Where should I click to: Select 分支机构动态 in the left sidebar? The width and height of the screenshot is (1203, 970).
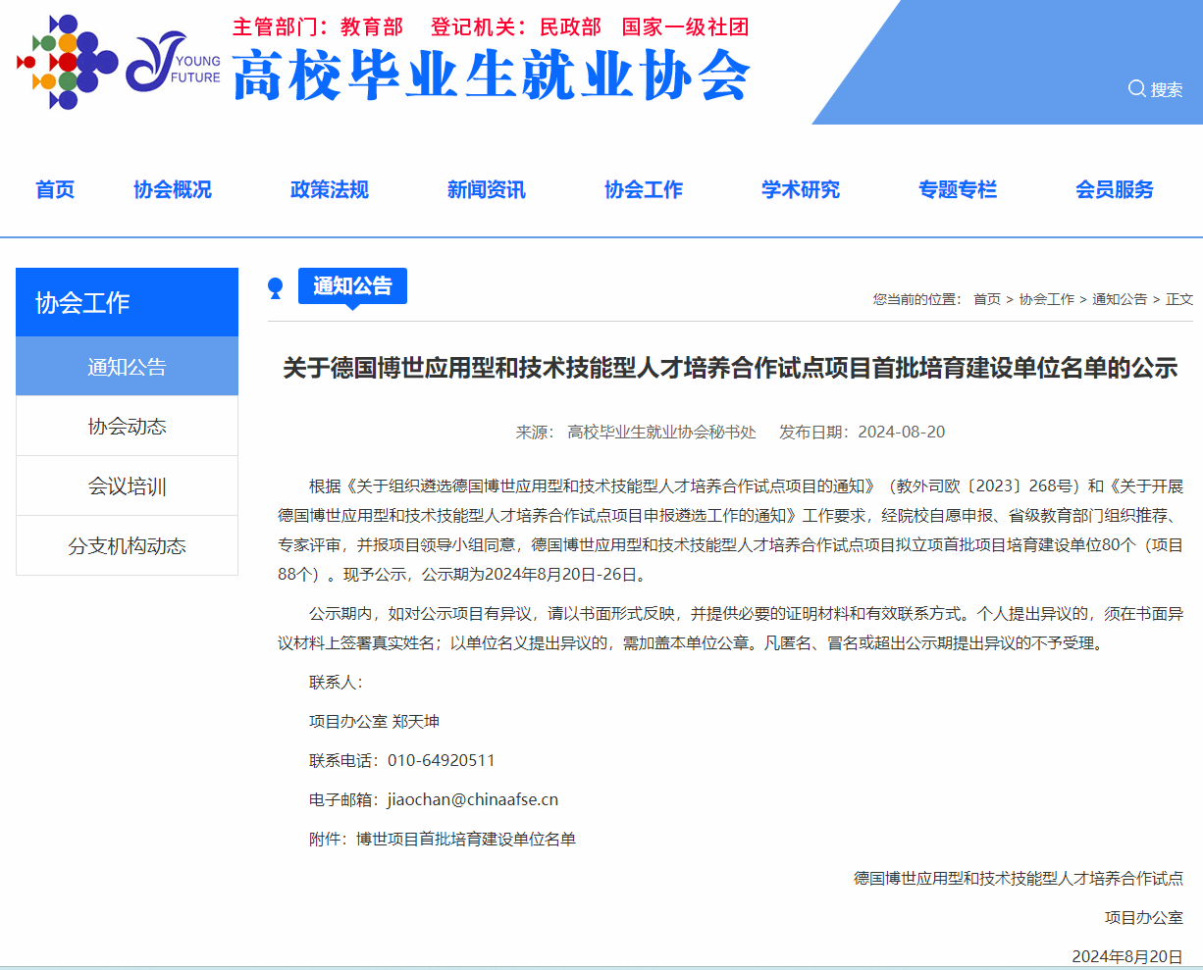pos(128,545)
